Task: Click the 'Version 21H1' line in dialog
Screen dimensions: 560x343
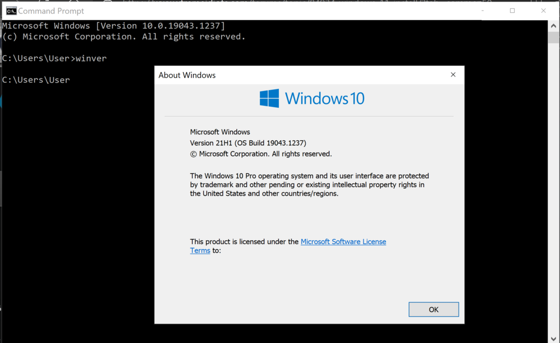Action: [248, 143]
